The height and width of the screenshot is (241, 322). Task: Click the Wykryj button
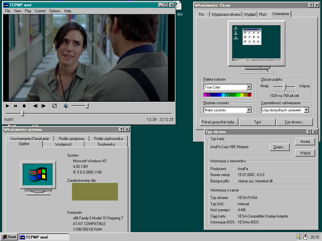click(305, 153)
